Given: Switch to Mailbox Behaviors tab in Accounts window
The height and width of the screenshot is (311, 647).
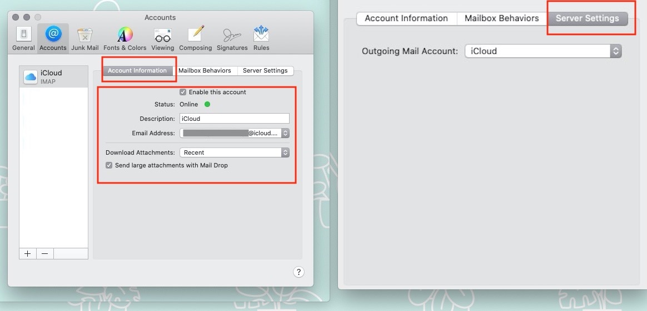Looking at the screenshot, I should click(205, 71).
